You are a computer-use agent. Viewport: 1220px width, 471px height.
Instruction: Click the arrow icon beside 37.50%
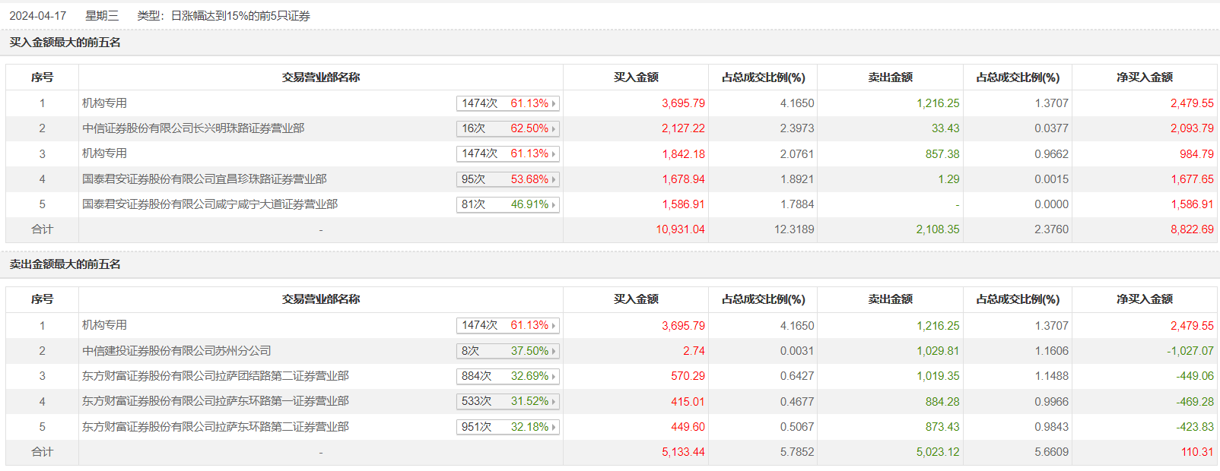[x=554, y=352]
